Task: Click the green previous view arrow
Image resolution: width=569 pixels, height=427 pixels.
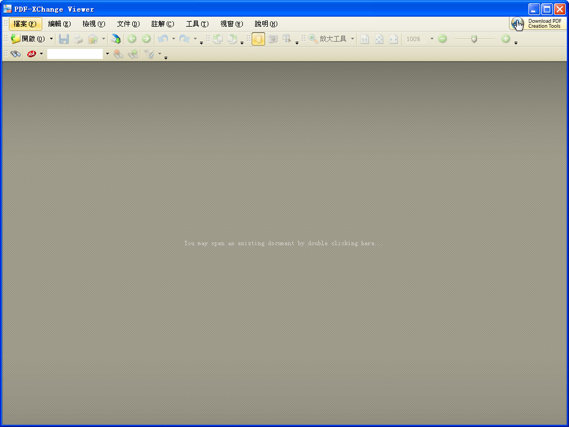Action: [x=132, y=39]
